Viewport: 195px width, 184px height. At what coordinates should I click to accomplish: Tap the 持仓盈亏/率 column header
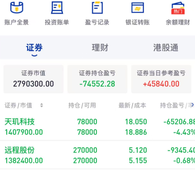(175, 105)
